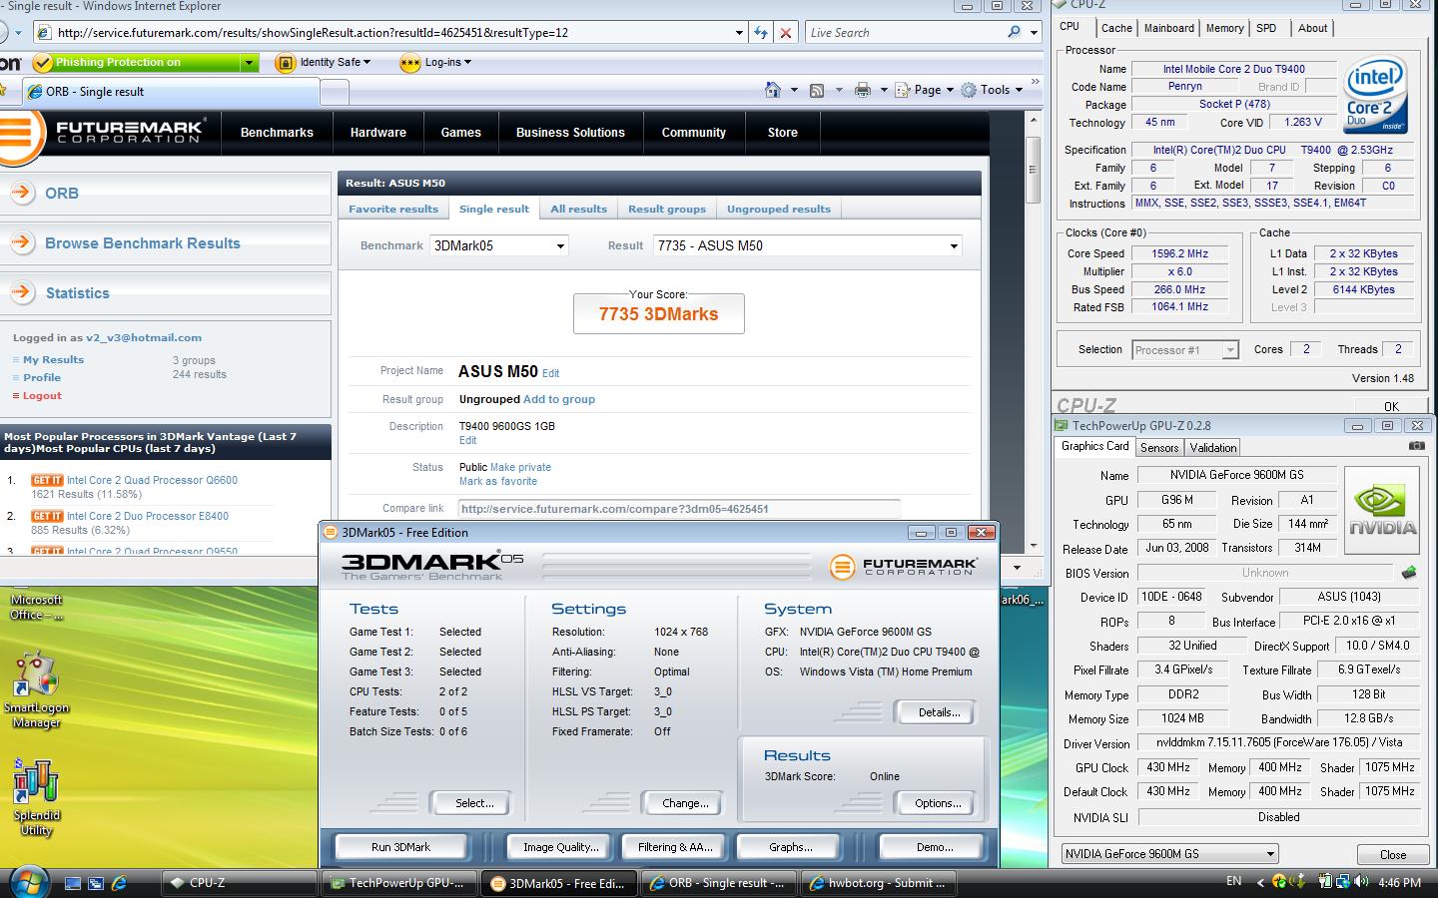Screen dimensions: 1438x898
Task: Click Mark as favorite link
Action: tap(498, 481)
